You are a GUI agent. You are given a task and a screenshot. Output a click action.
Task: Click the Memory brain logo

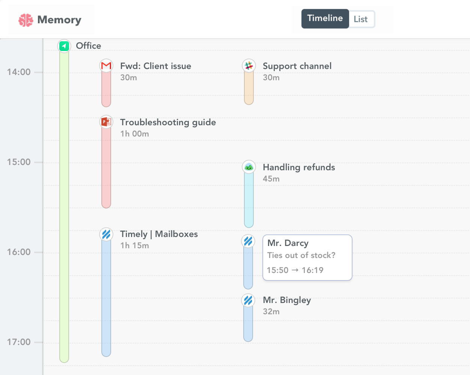tap(25, 19)
